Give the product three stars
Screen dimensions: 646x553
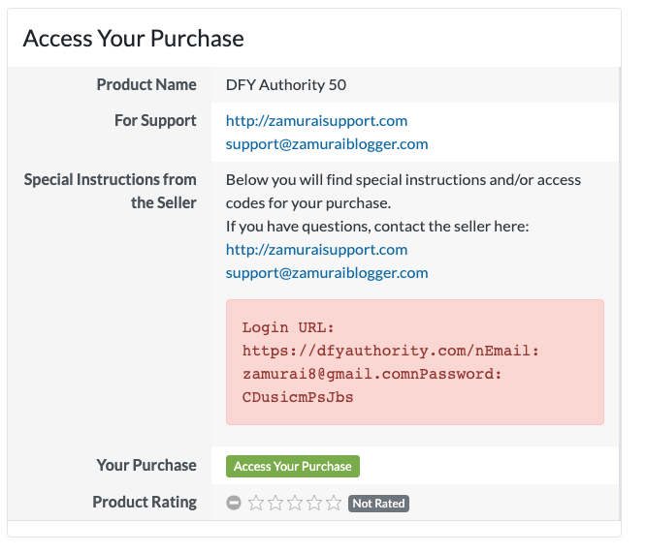[x=296, y=503]
